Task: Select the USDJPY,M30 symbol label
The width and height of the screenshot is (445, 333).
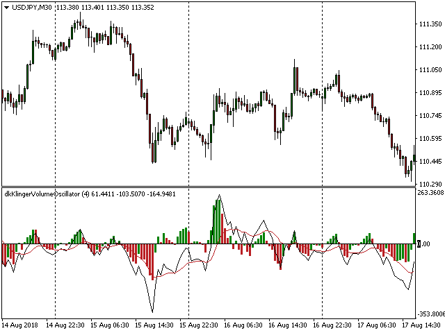Action: 32,8
